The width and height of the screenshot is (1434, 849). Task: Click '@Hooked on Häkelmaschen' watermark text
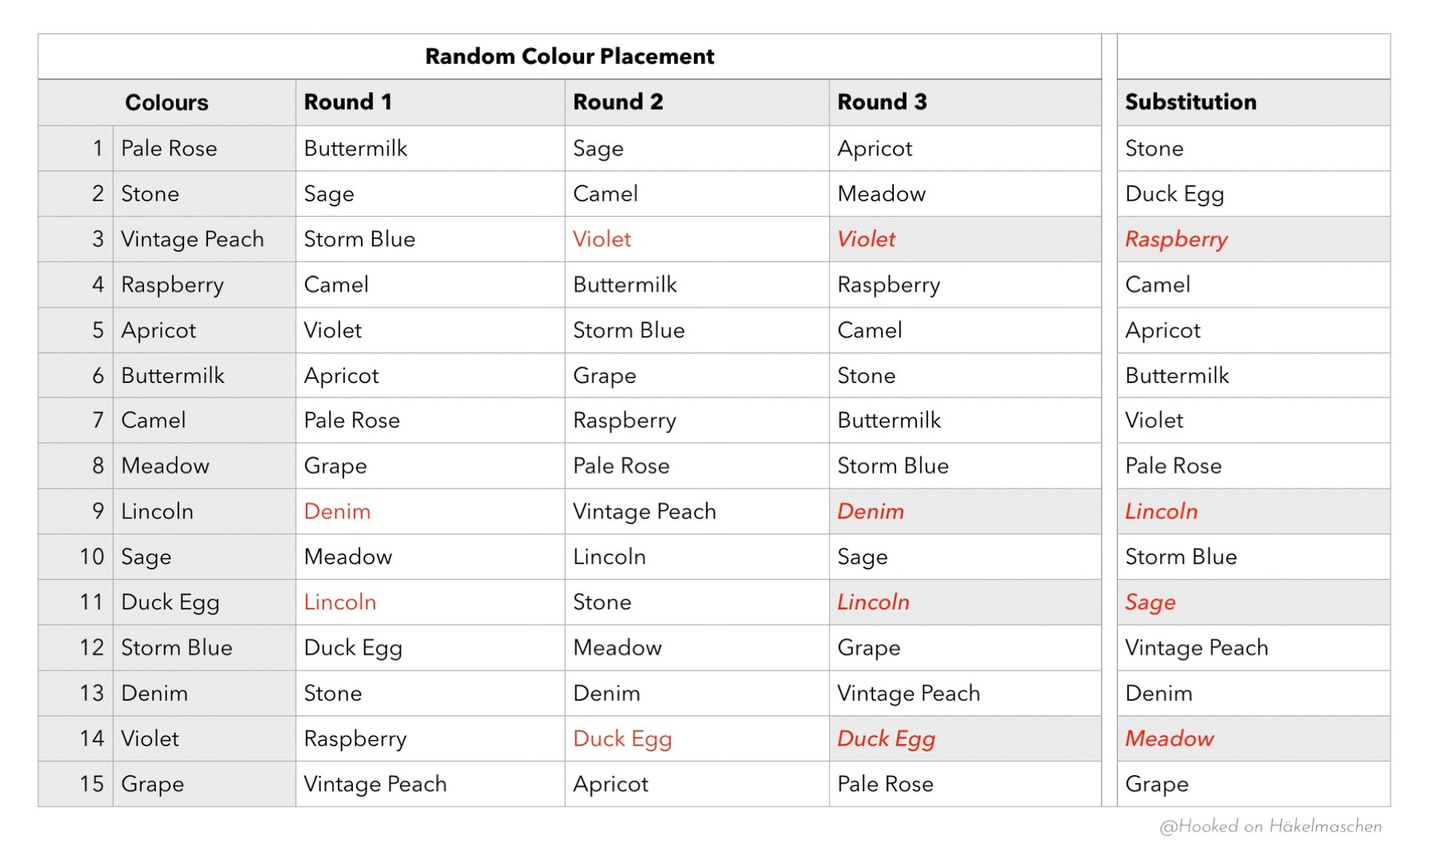point(1270,826)
